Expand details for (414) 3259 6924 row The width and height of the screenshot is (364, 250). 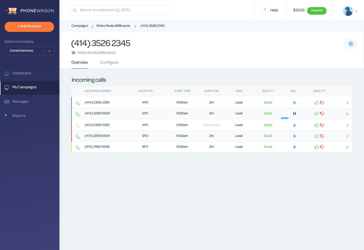347,136
